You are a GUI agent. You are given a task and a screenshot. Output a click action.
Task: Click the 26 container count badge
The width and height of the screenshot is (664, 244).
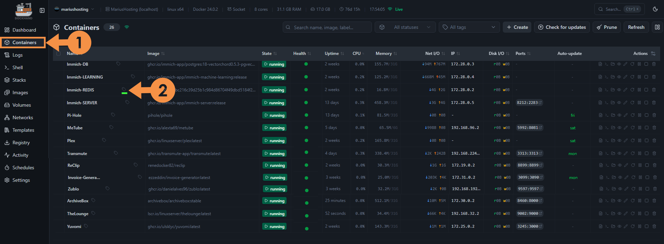pos(112,27)
